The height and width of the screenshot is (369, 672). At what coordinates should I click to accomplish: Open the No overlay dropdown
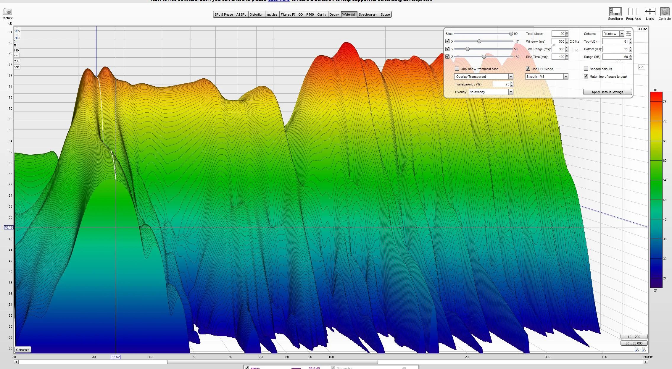coord(491,92)
